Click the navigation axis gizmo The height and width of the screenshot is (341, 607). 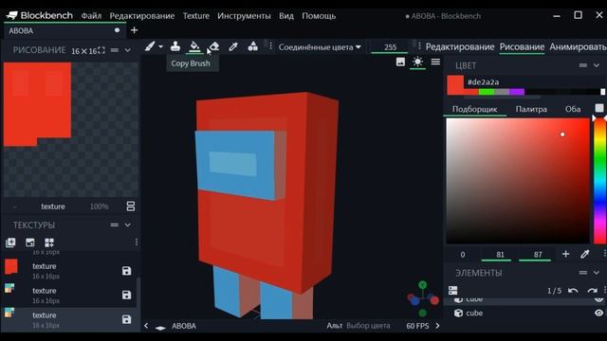[x=423, y=298]
